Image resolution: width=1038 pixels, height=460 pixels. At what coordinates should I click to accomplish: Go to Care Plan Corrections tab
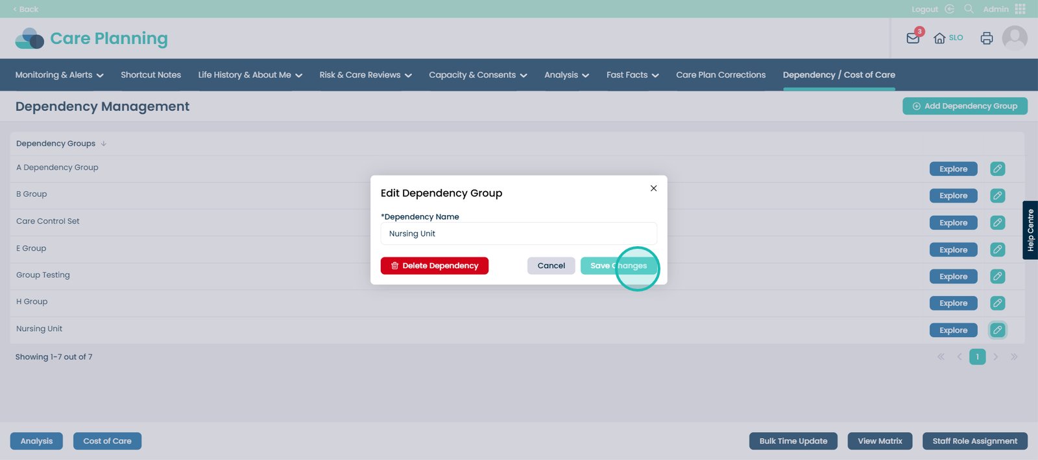[x=720, y=75]
